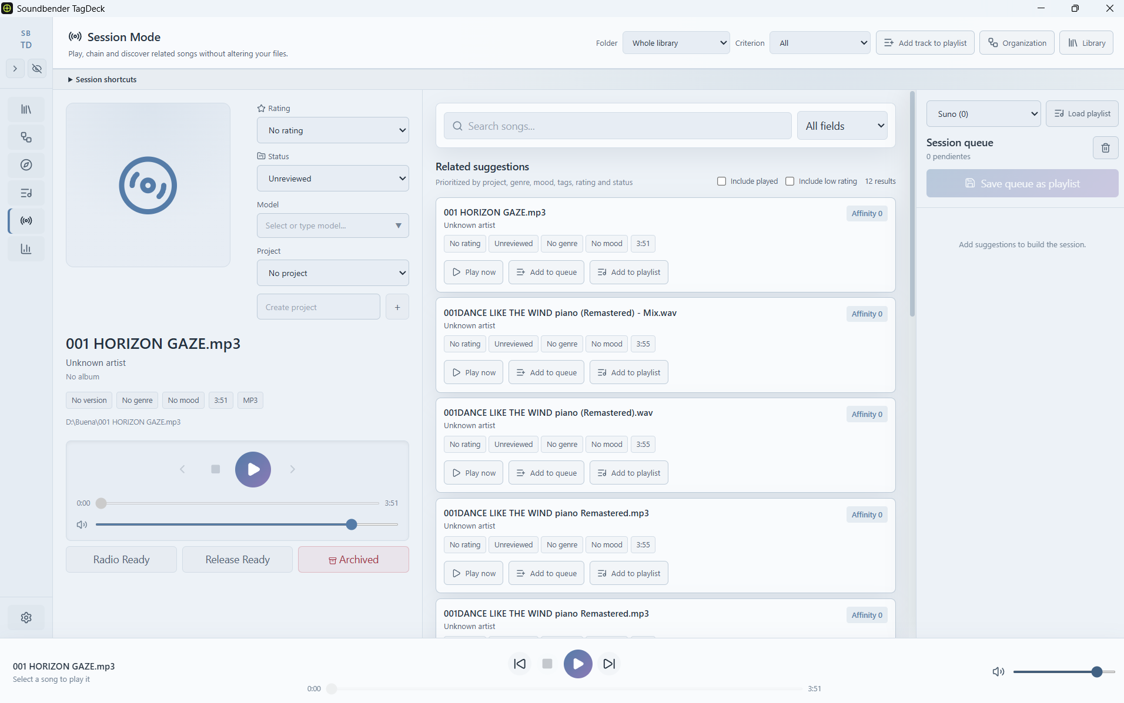The width and height of the screenshot is (1124, 703).
Task: Open Library view from sidebar icon
Action: coord(26,109)
